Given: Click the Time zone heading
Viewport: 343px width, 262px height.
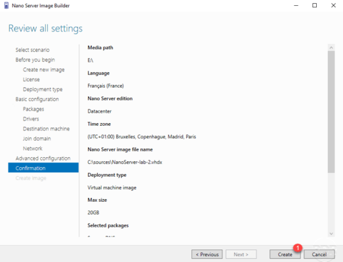Looking at the screenshot, I should (x=99, y=124).
